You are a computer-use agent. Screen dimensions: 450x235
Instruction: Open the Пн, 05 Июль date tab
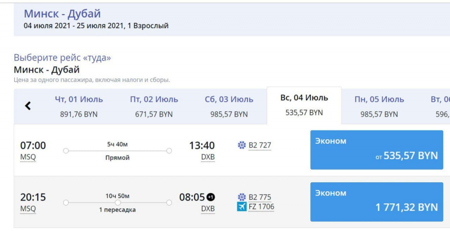(x=379, y=106)
